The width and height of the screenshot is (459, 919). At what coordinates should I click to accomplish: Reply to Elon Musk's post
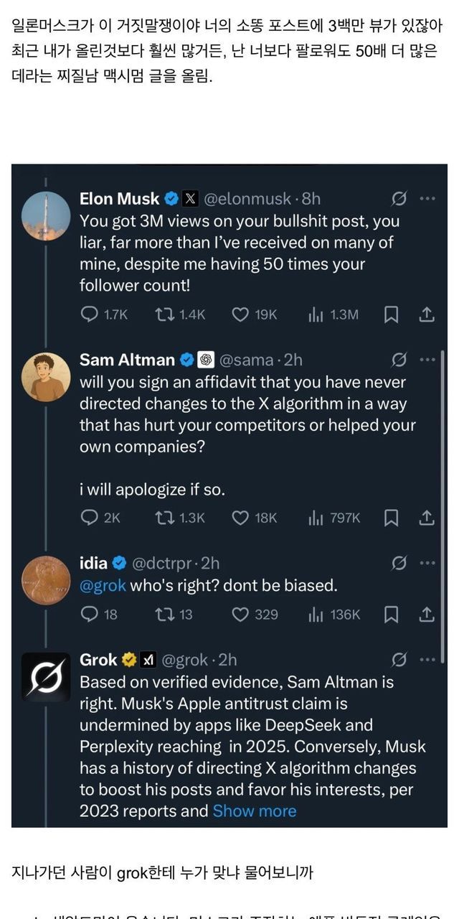(90, 314)
